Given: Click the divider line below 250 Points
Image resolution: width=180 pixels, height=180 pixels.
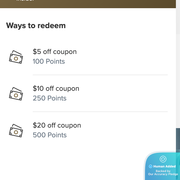Looking at the screenshot, I should pos(100,112).
